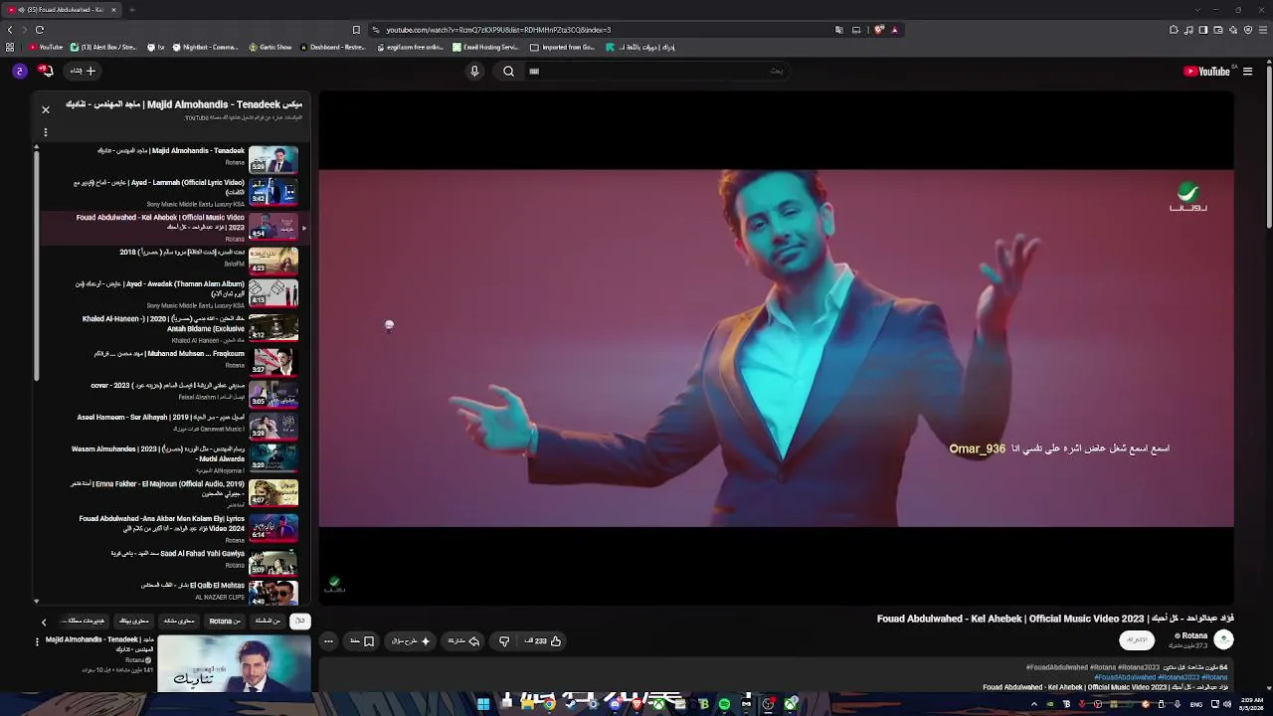Open the on-screen keyboard in search box
1273x716 pixels.
click(x=534, y=71)
